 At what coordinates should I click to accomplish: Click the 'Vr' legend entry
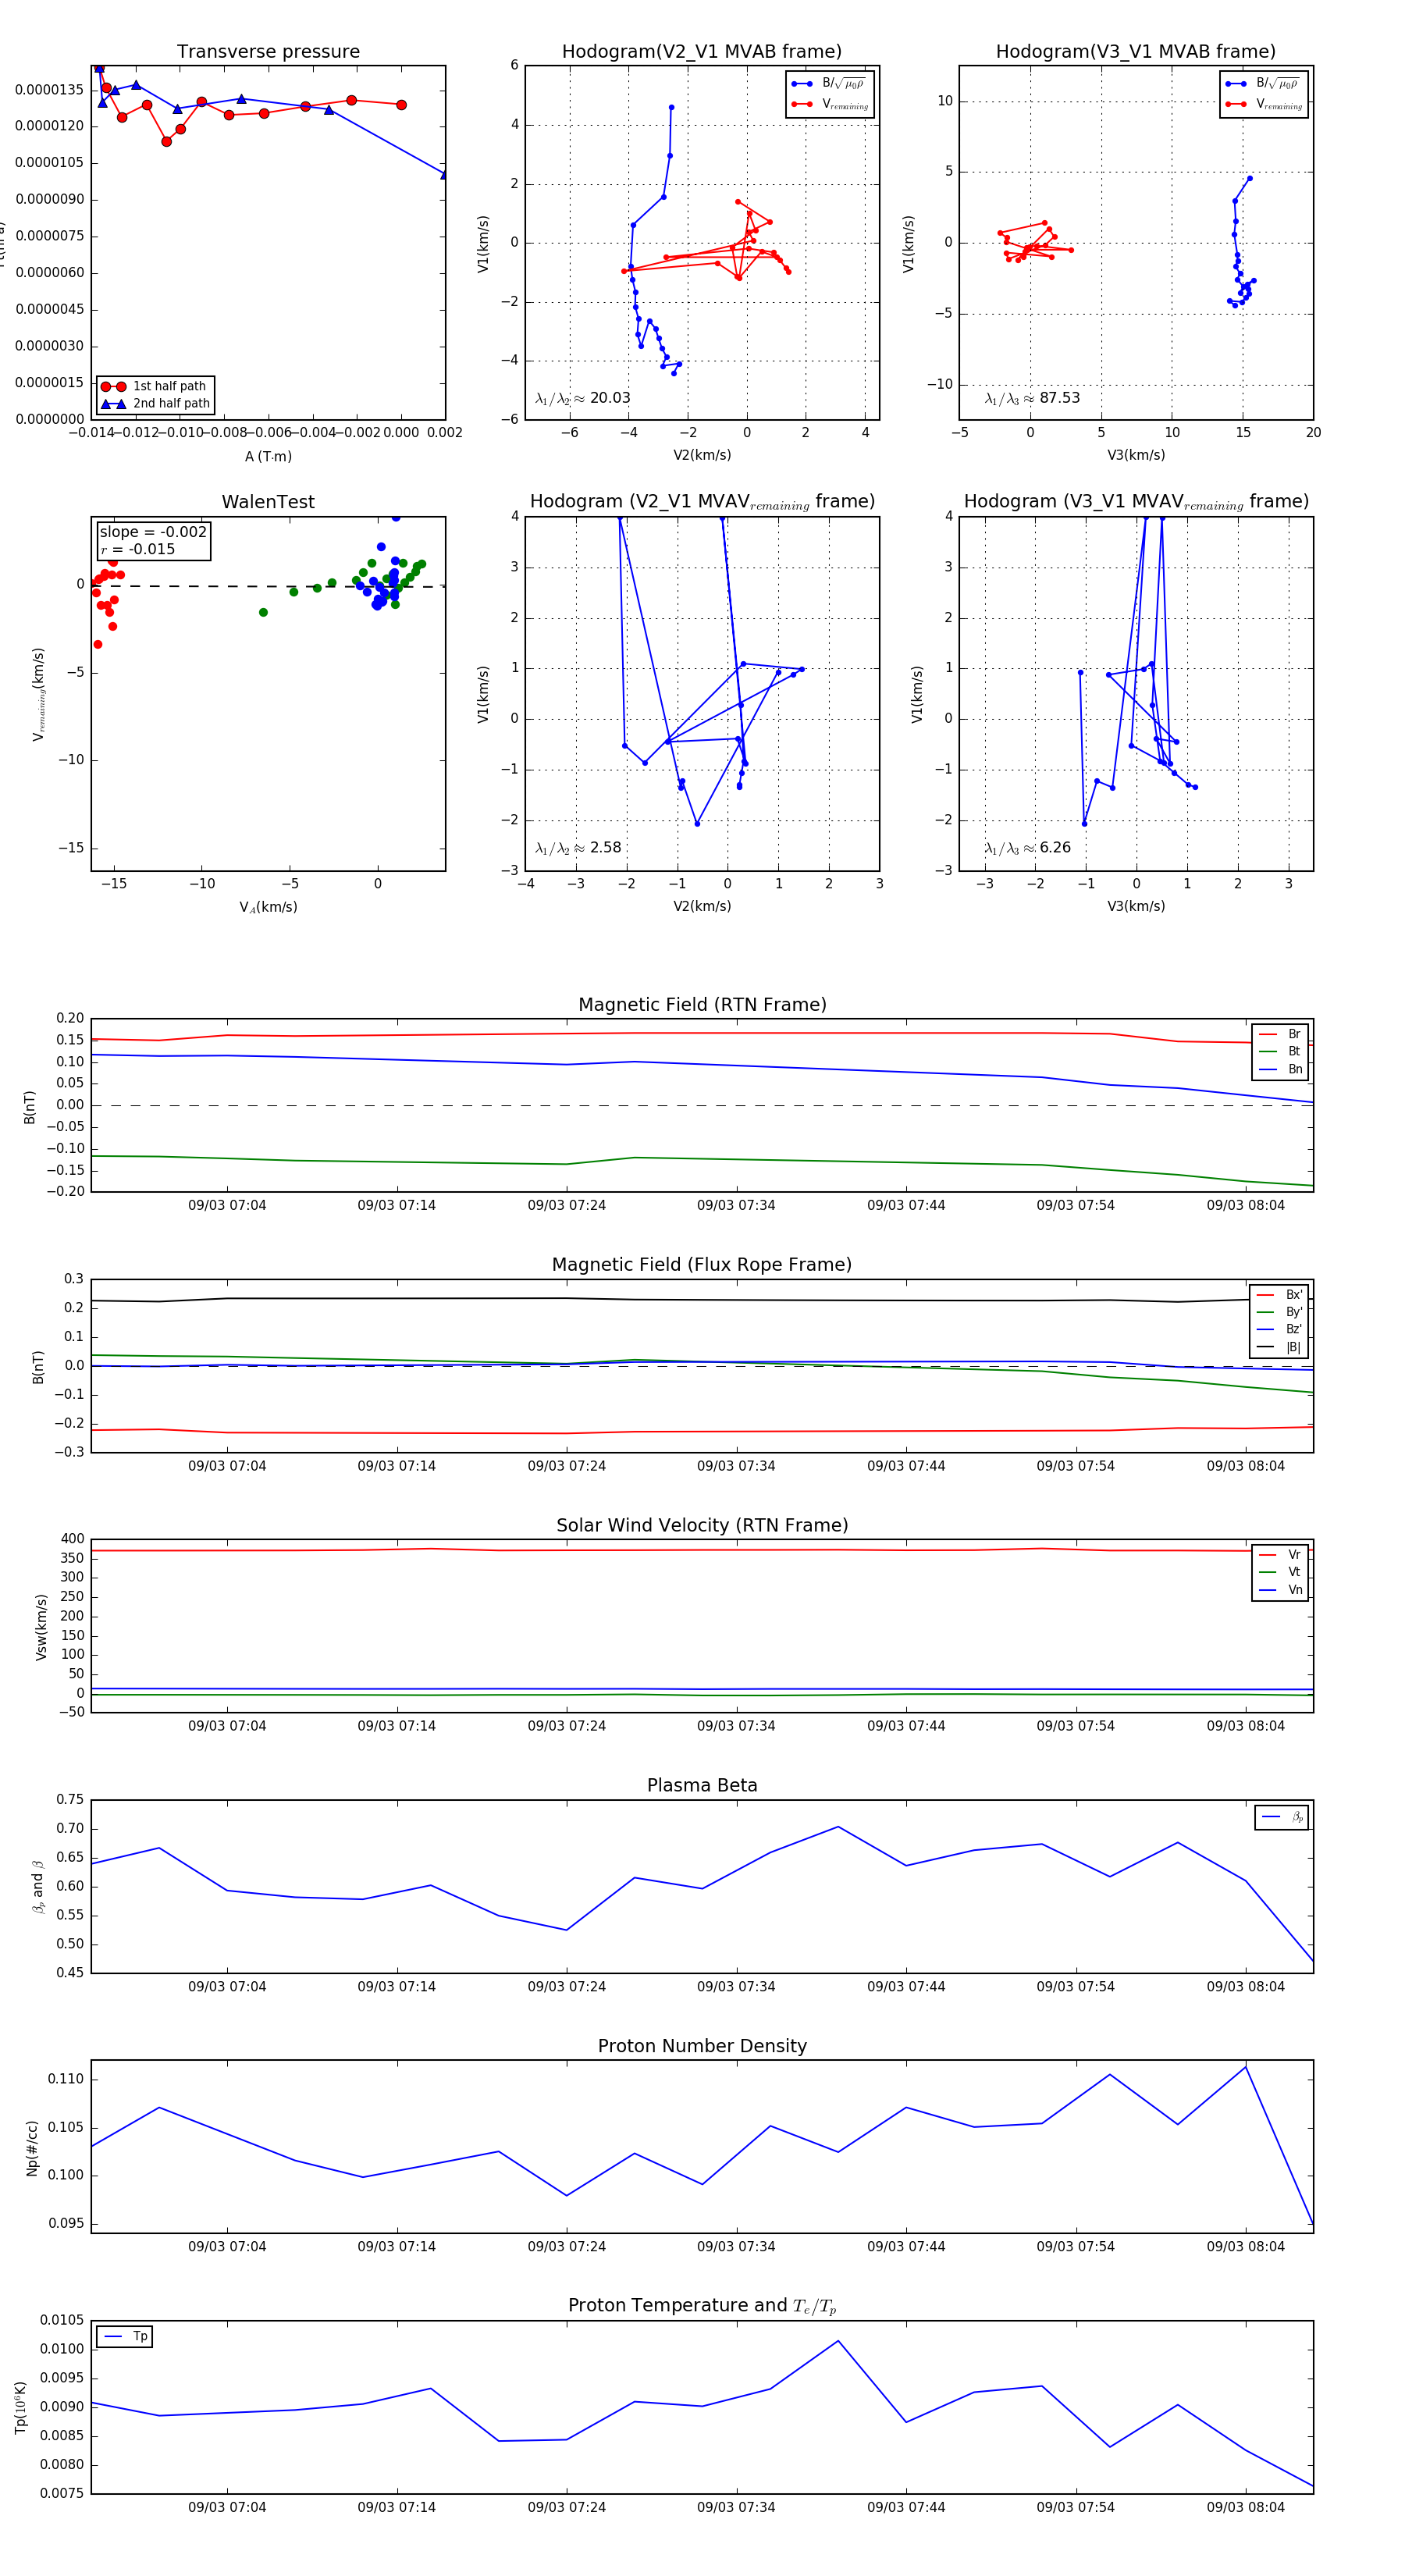tap(1281, 1554)
